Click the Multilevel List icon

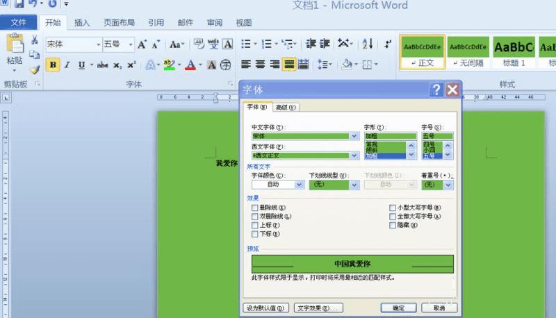coord(288,44)
